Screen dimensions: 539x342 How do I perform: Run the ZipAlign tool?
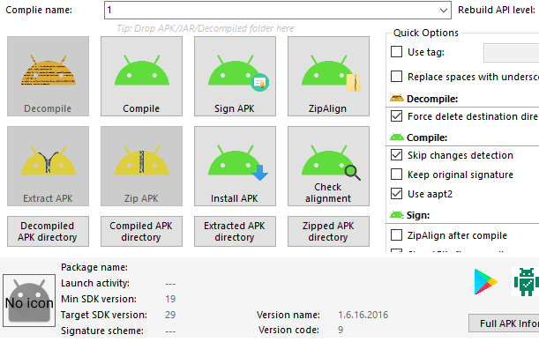coord(328,76)
